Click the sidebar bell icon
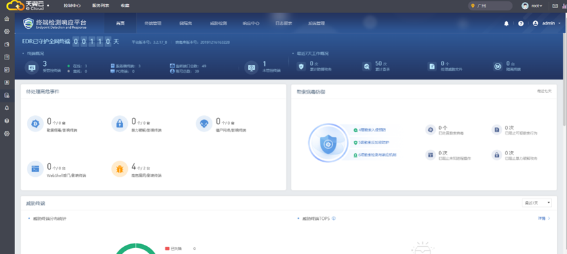The height and width of the screenshot is (254, 567). [7, 107]
